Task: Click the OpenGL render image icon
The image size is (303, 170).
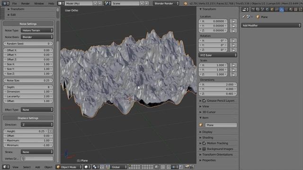Action: 187,167
